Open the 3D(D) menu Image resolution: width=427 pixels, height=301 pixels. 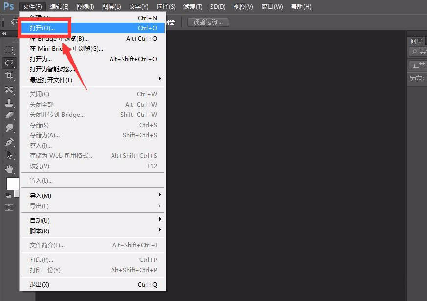pos(218,7)
